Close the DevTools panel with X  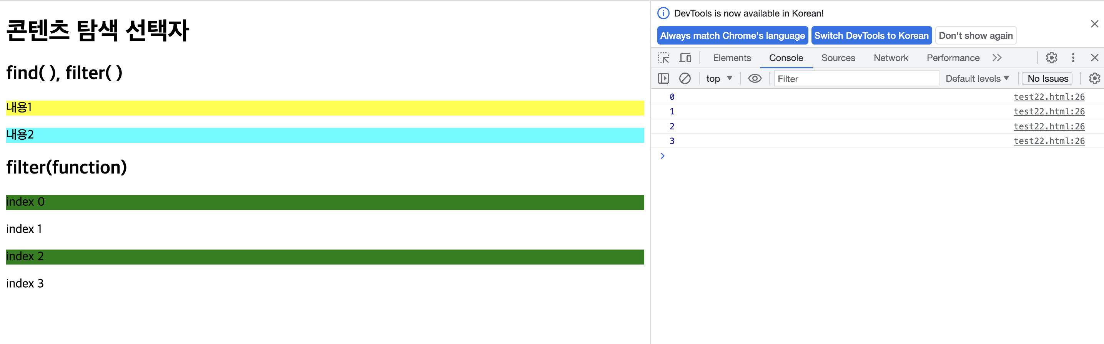pos(1094,58)
